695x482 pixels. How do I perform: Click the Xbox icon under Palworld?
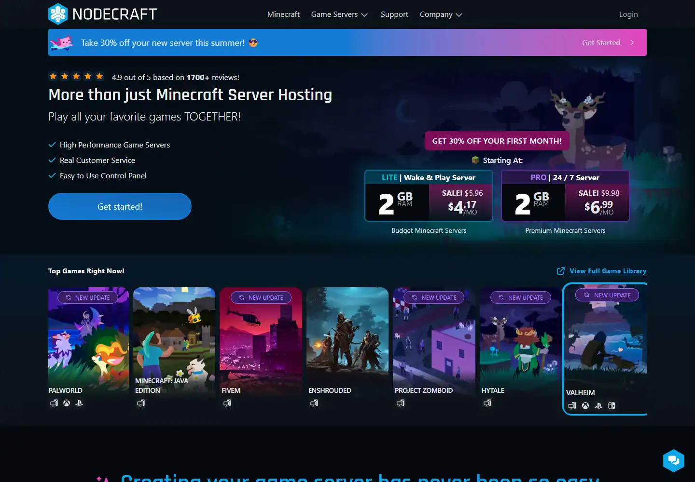67,403
